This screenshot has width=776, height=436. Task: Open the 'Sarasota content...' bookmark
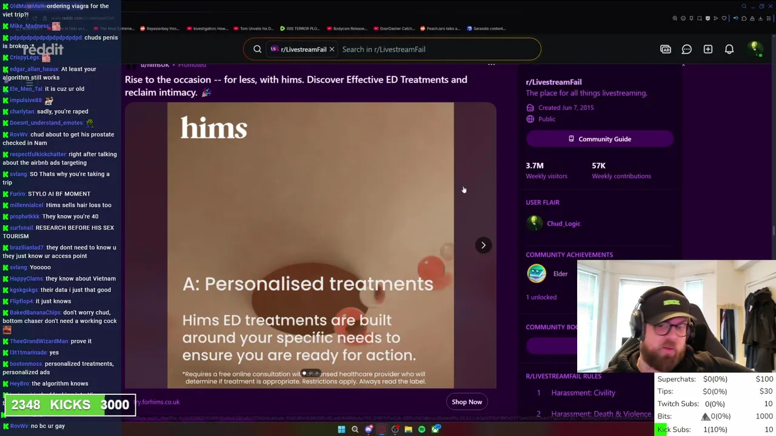point(486,28)
